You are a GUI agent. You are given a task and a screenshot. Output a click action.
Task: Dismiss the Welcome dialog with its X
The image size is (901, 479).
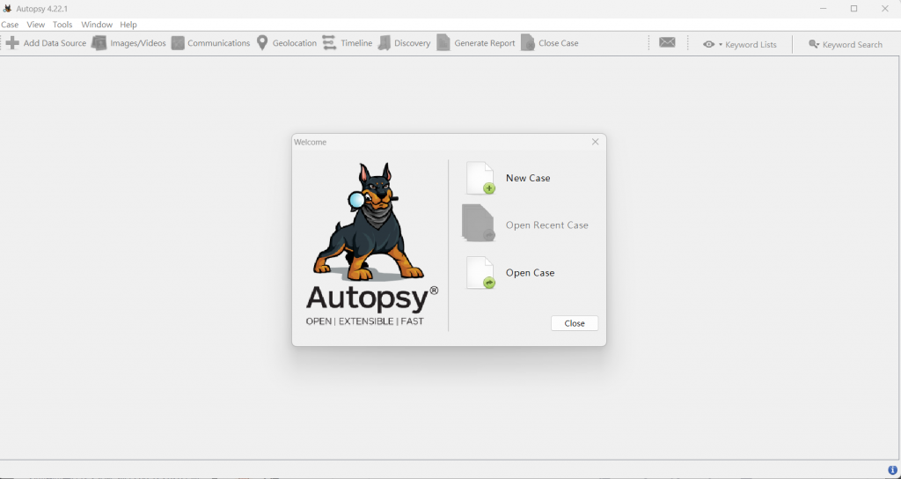tap(596, 142)
